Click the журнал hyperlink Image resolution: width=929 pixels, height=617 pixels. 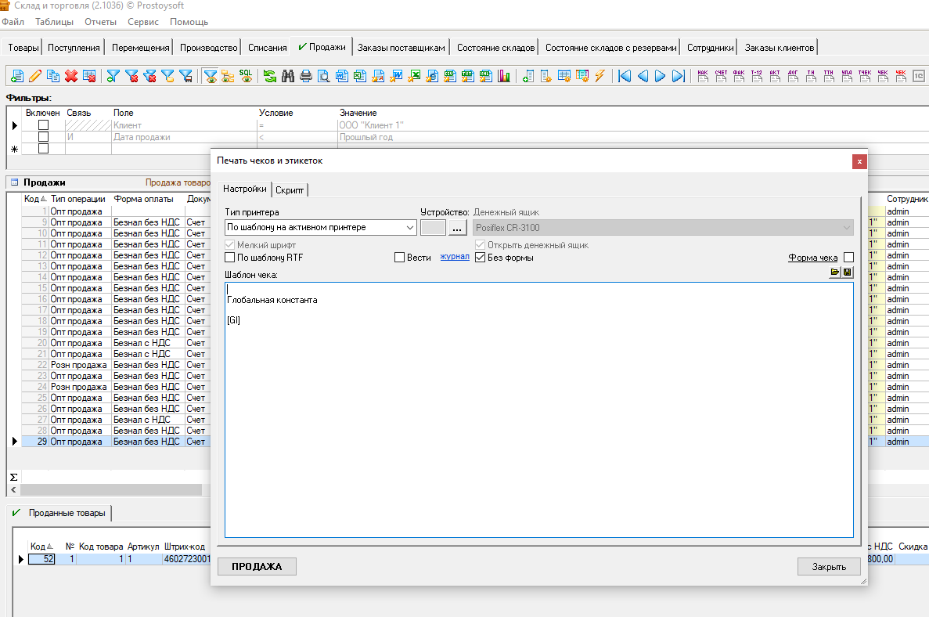coord(454,257)
